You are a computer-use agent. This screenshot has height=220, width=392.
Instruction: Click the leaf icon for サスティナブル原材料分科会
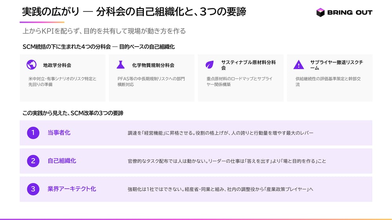click(209, 65)
